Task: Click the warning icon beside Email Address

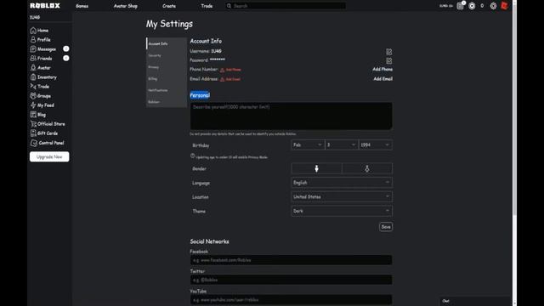Action: point(223,79)
